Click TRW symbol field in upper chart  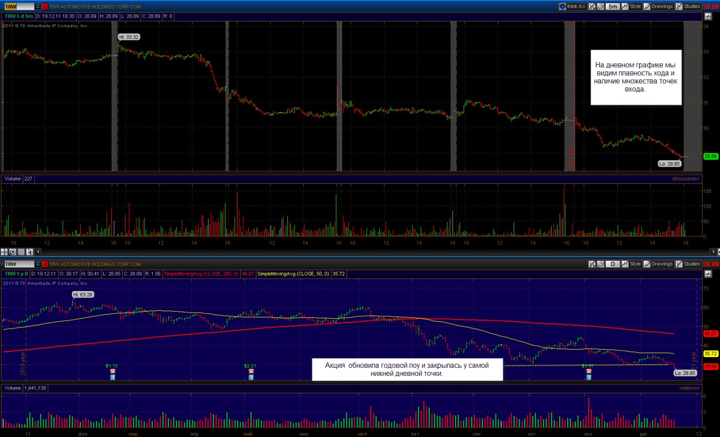(18, 7)
